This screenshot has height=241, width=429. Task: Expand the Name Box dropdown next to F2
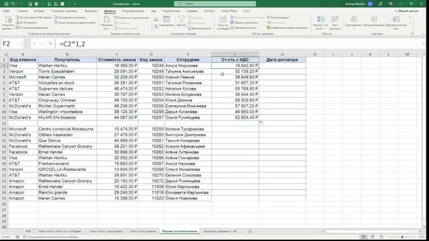(x=21, y=44)
